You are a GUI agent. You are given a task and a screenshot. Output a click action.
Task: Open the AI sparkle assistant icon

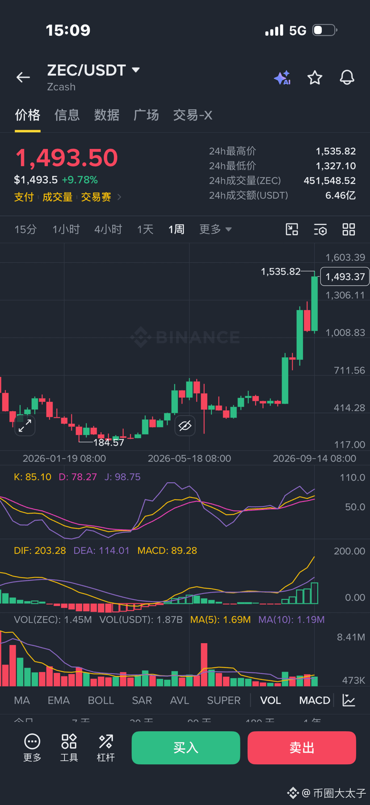click(282, 78)
